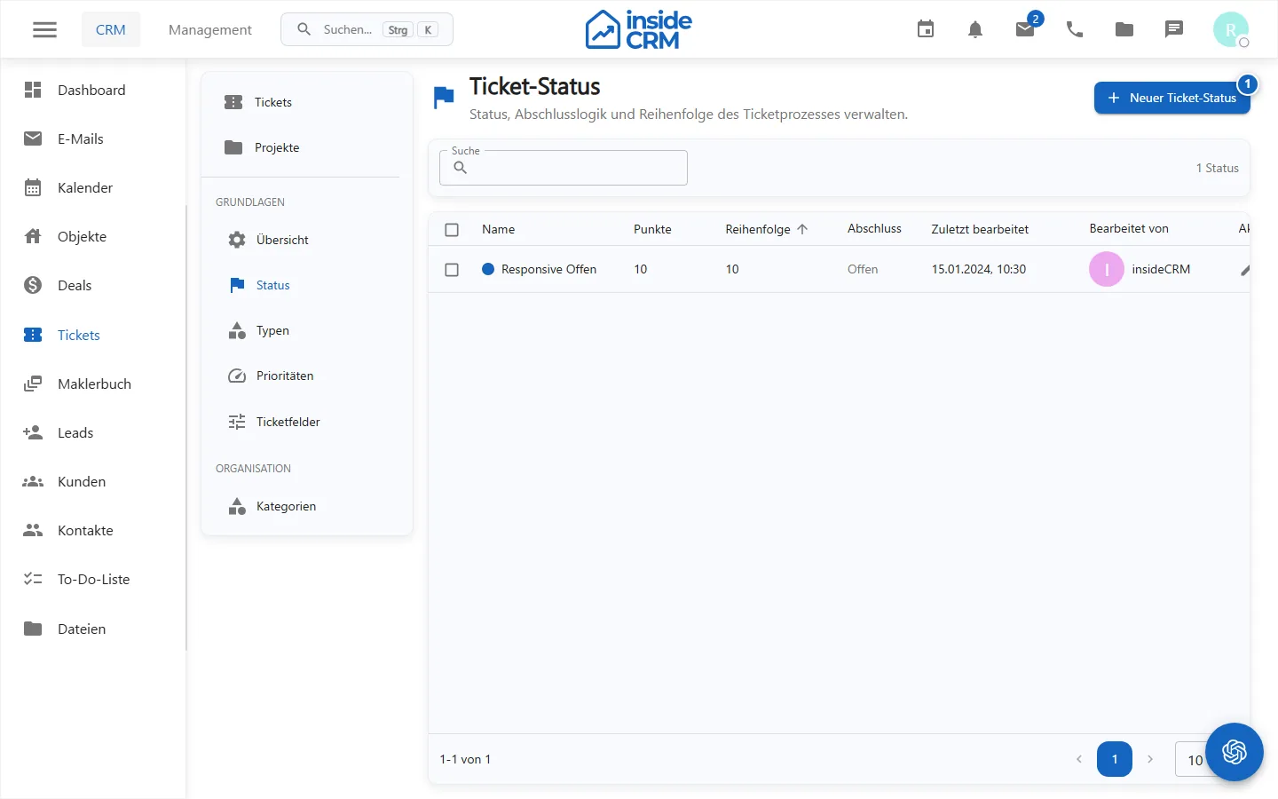The width and height of the screenshot is (1278, 799).
Task: Open Kalender in sidebar
Action: point(92,187)
